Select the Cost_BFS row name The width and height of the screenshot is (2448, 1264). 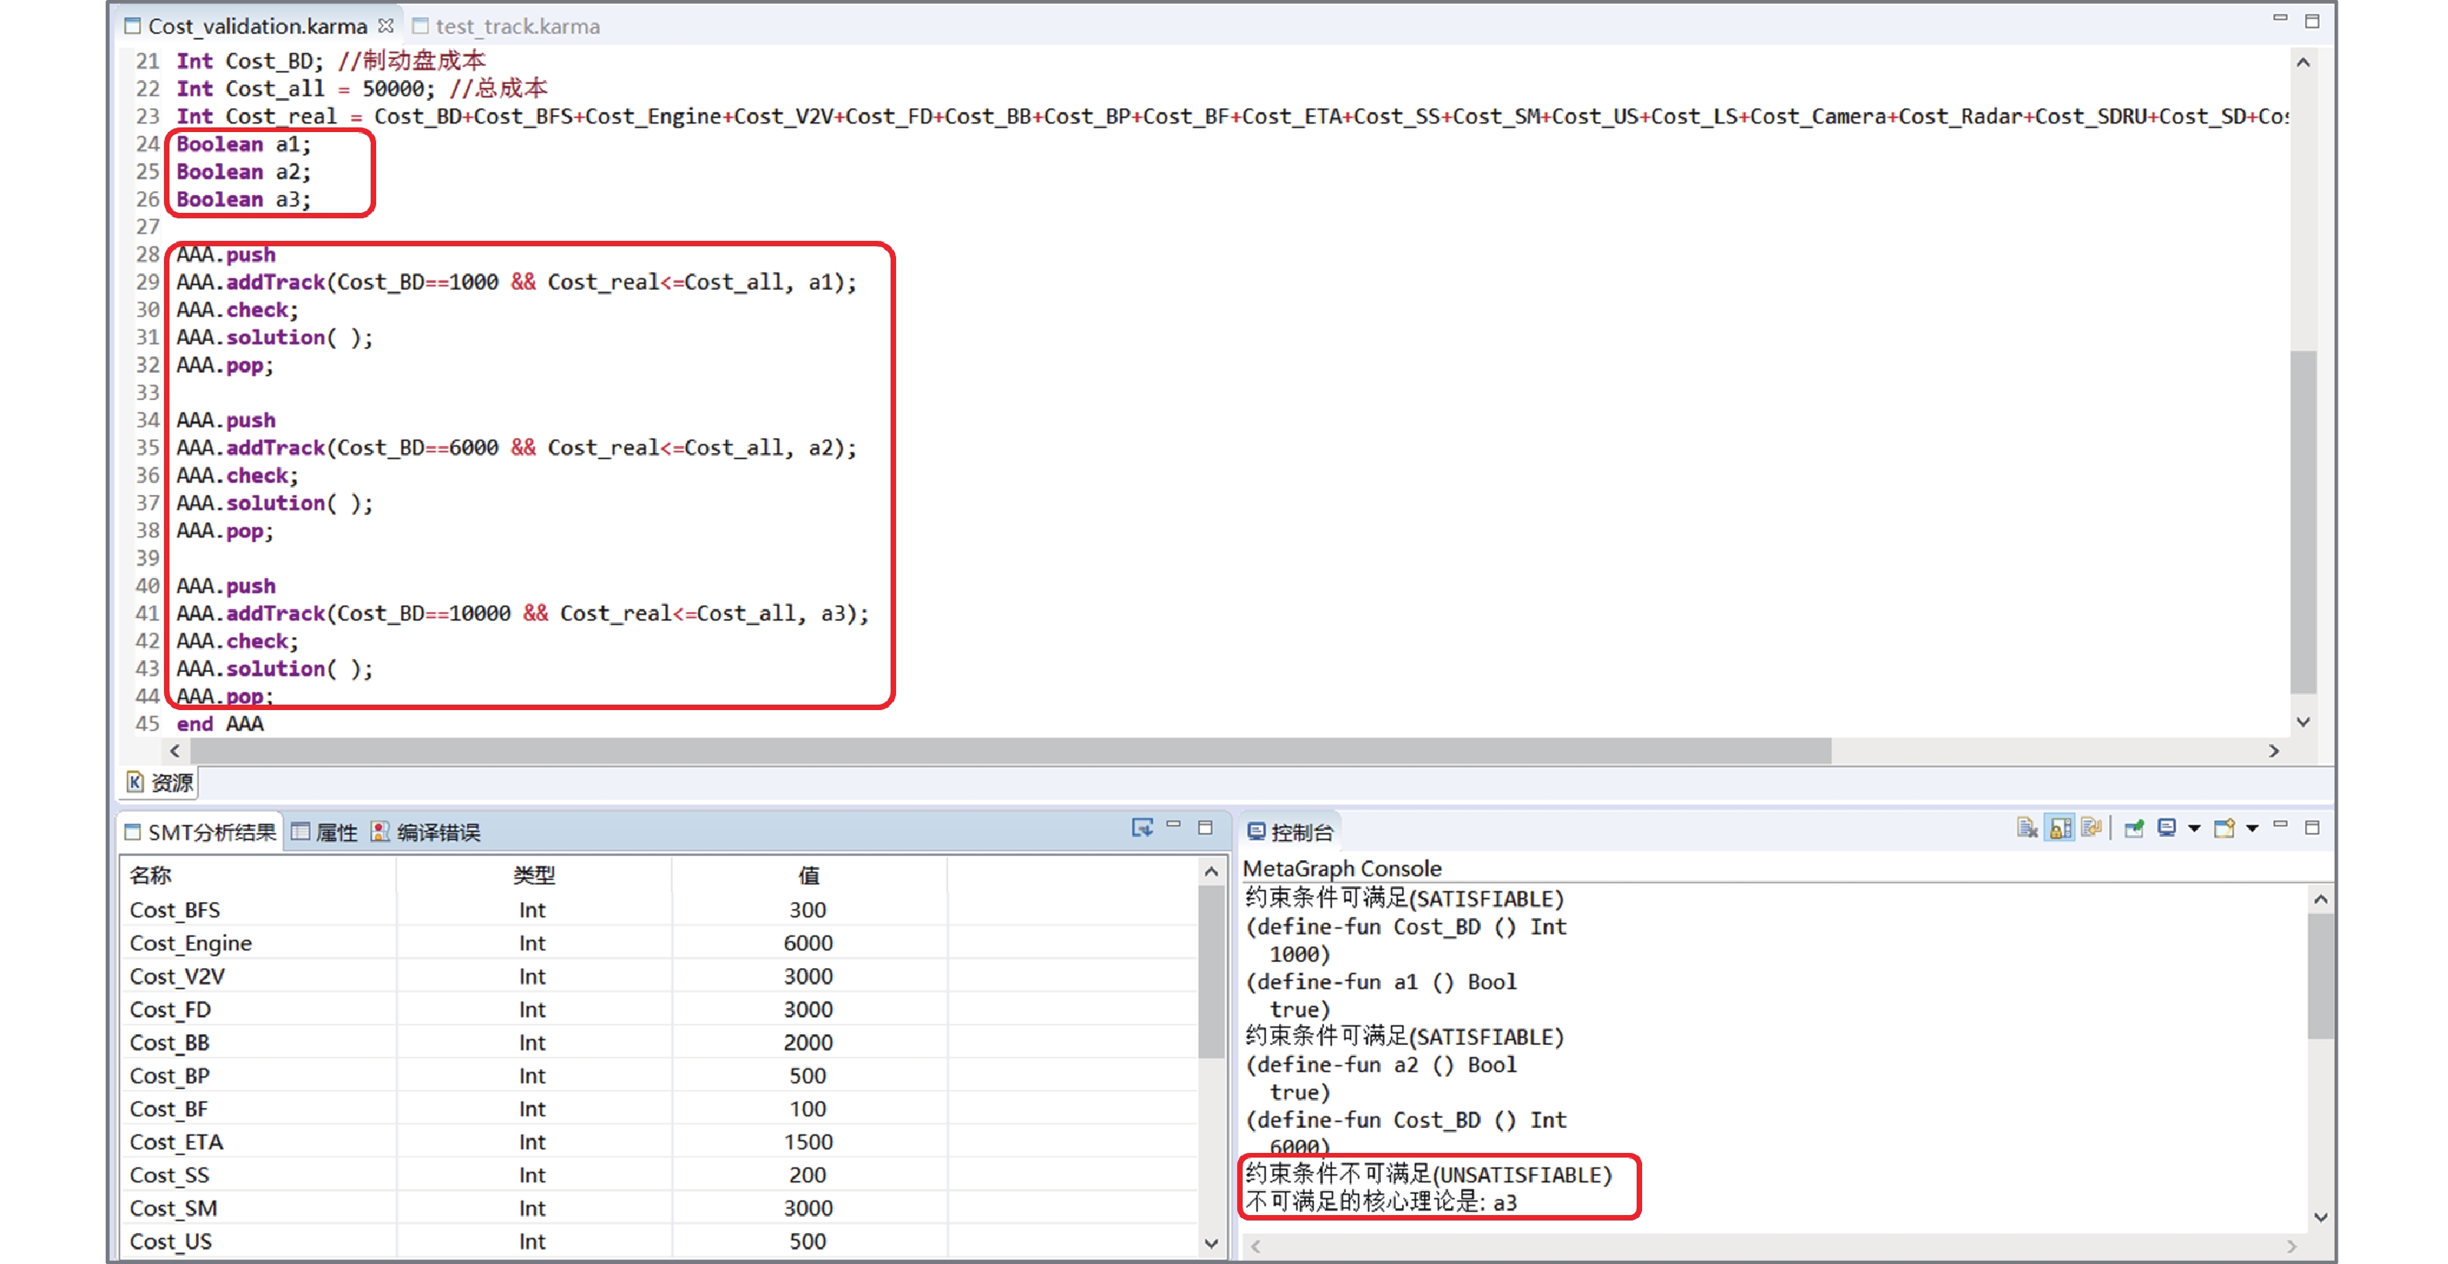coord(175,910)
